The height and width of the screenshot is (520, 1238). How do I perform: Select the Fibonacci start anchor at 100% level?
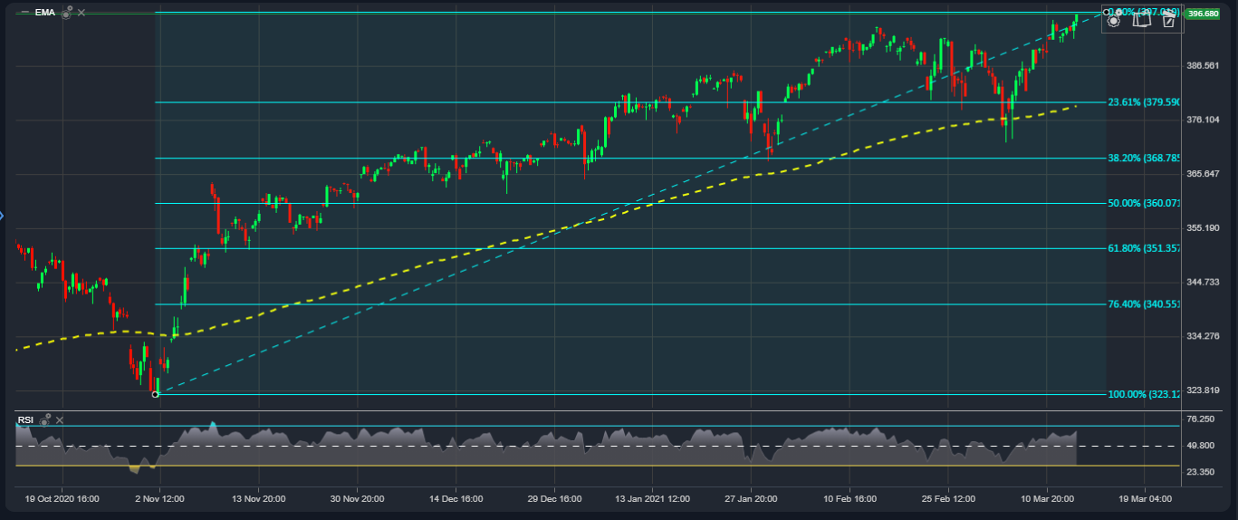click(x=156, y=394)
